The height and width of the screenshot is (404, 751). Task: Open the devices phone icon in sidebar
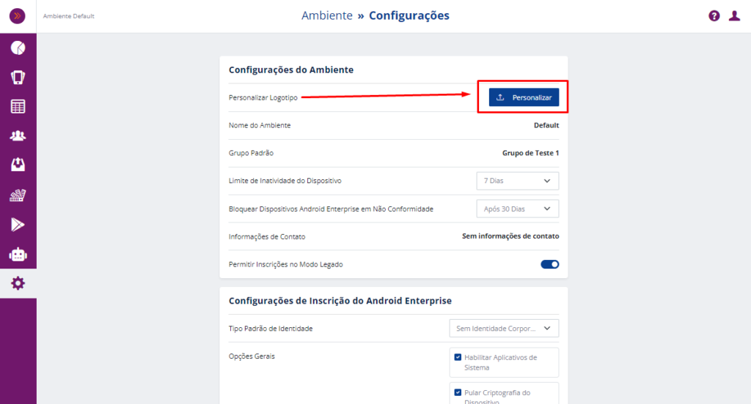click(x=18, y=78)
